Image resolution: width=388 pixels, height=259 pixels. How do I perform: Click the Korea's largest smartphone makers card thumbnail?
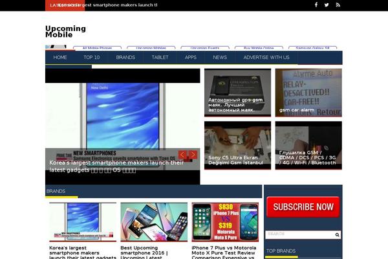[x=83, y=222]
